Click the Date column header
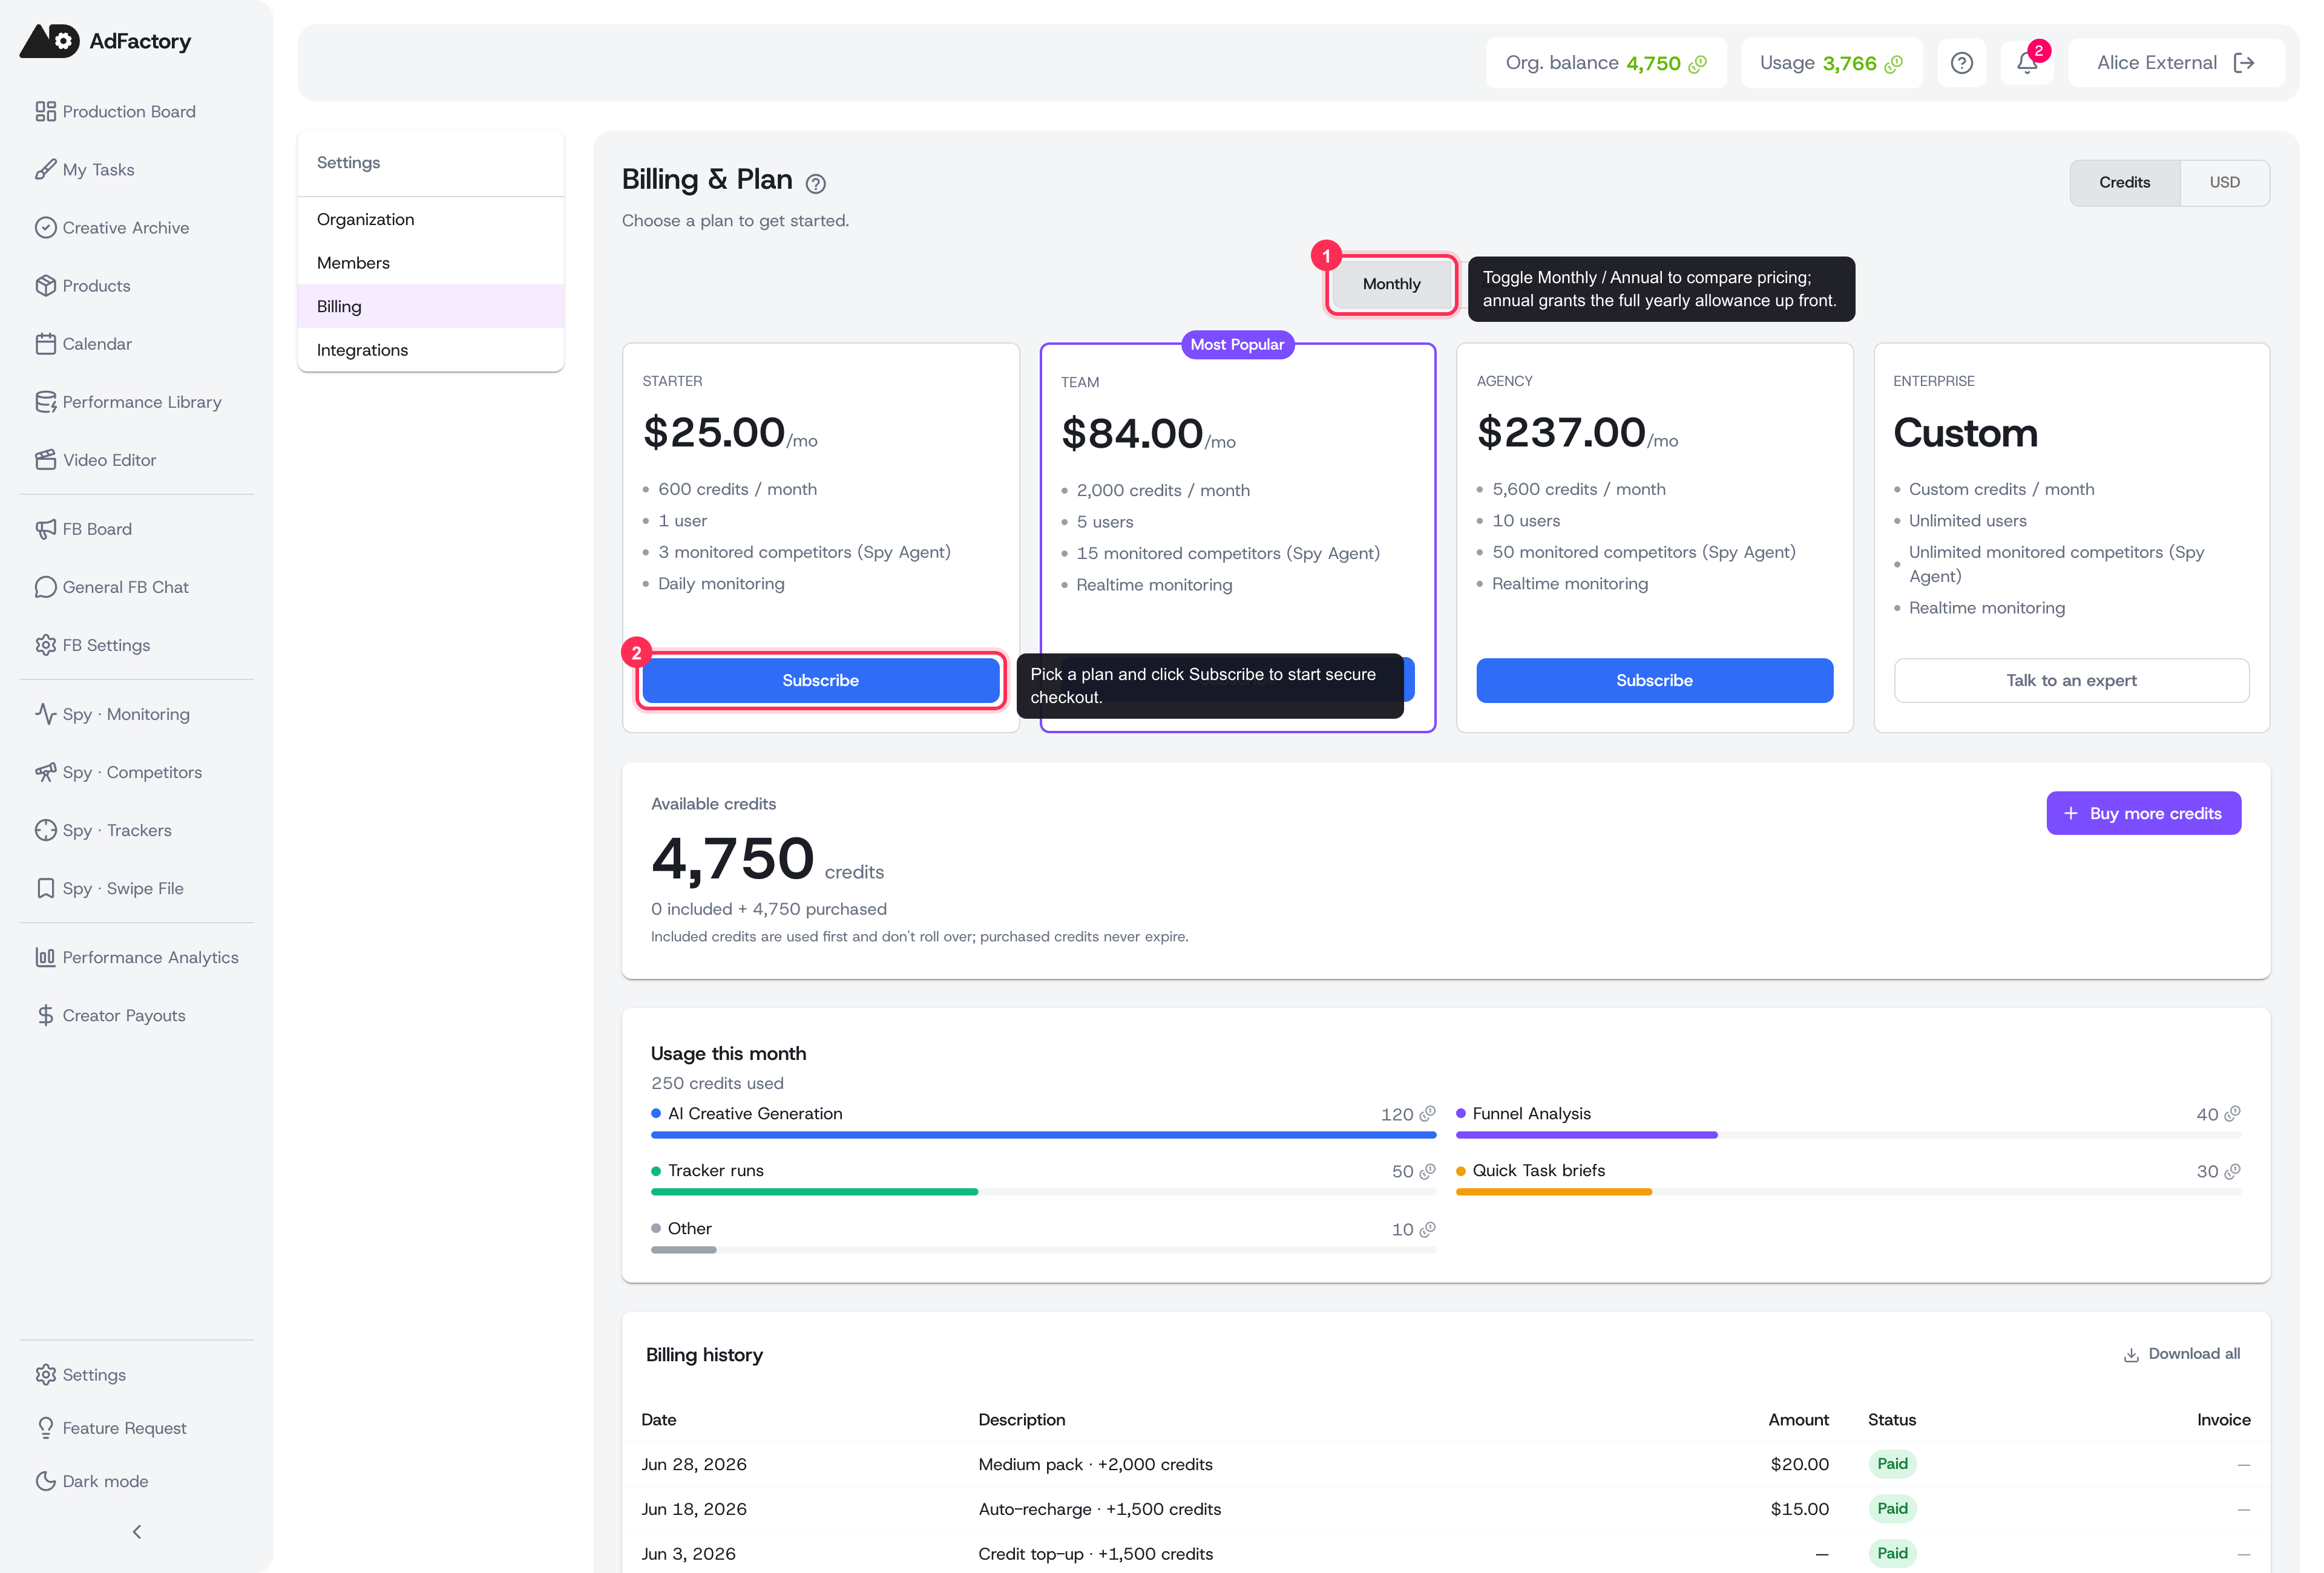 click(x=659, y=1419)
